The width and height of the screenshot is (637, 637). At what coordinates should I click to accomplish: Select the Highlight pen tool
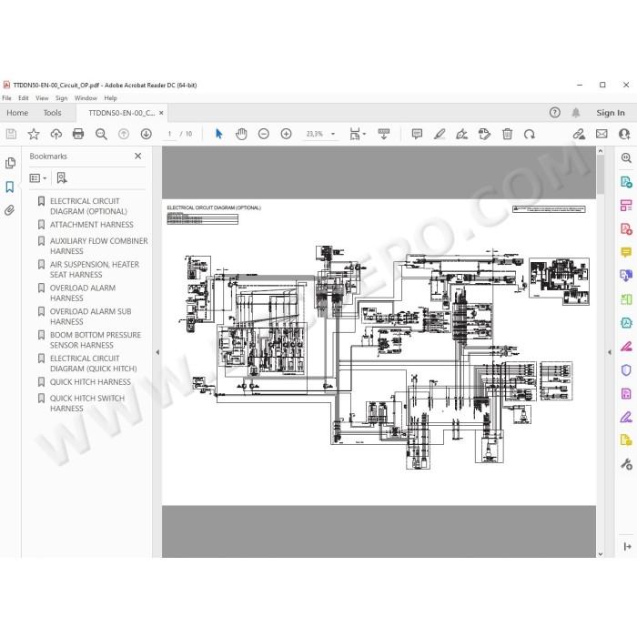pyautogui.click(x=440, y=134)
